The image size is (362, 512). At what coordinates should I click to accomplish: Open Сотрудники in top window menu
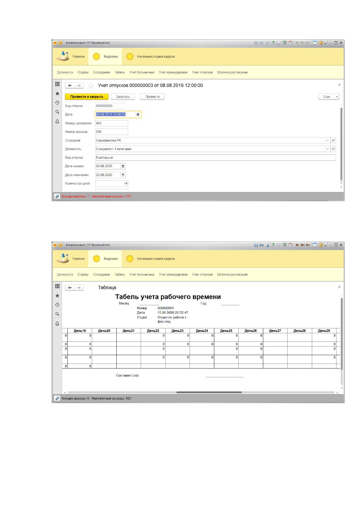(102, 72)
